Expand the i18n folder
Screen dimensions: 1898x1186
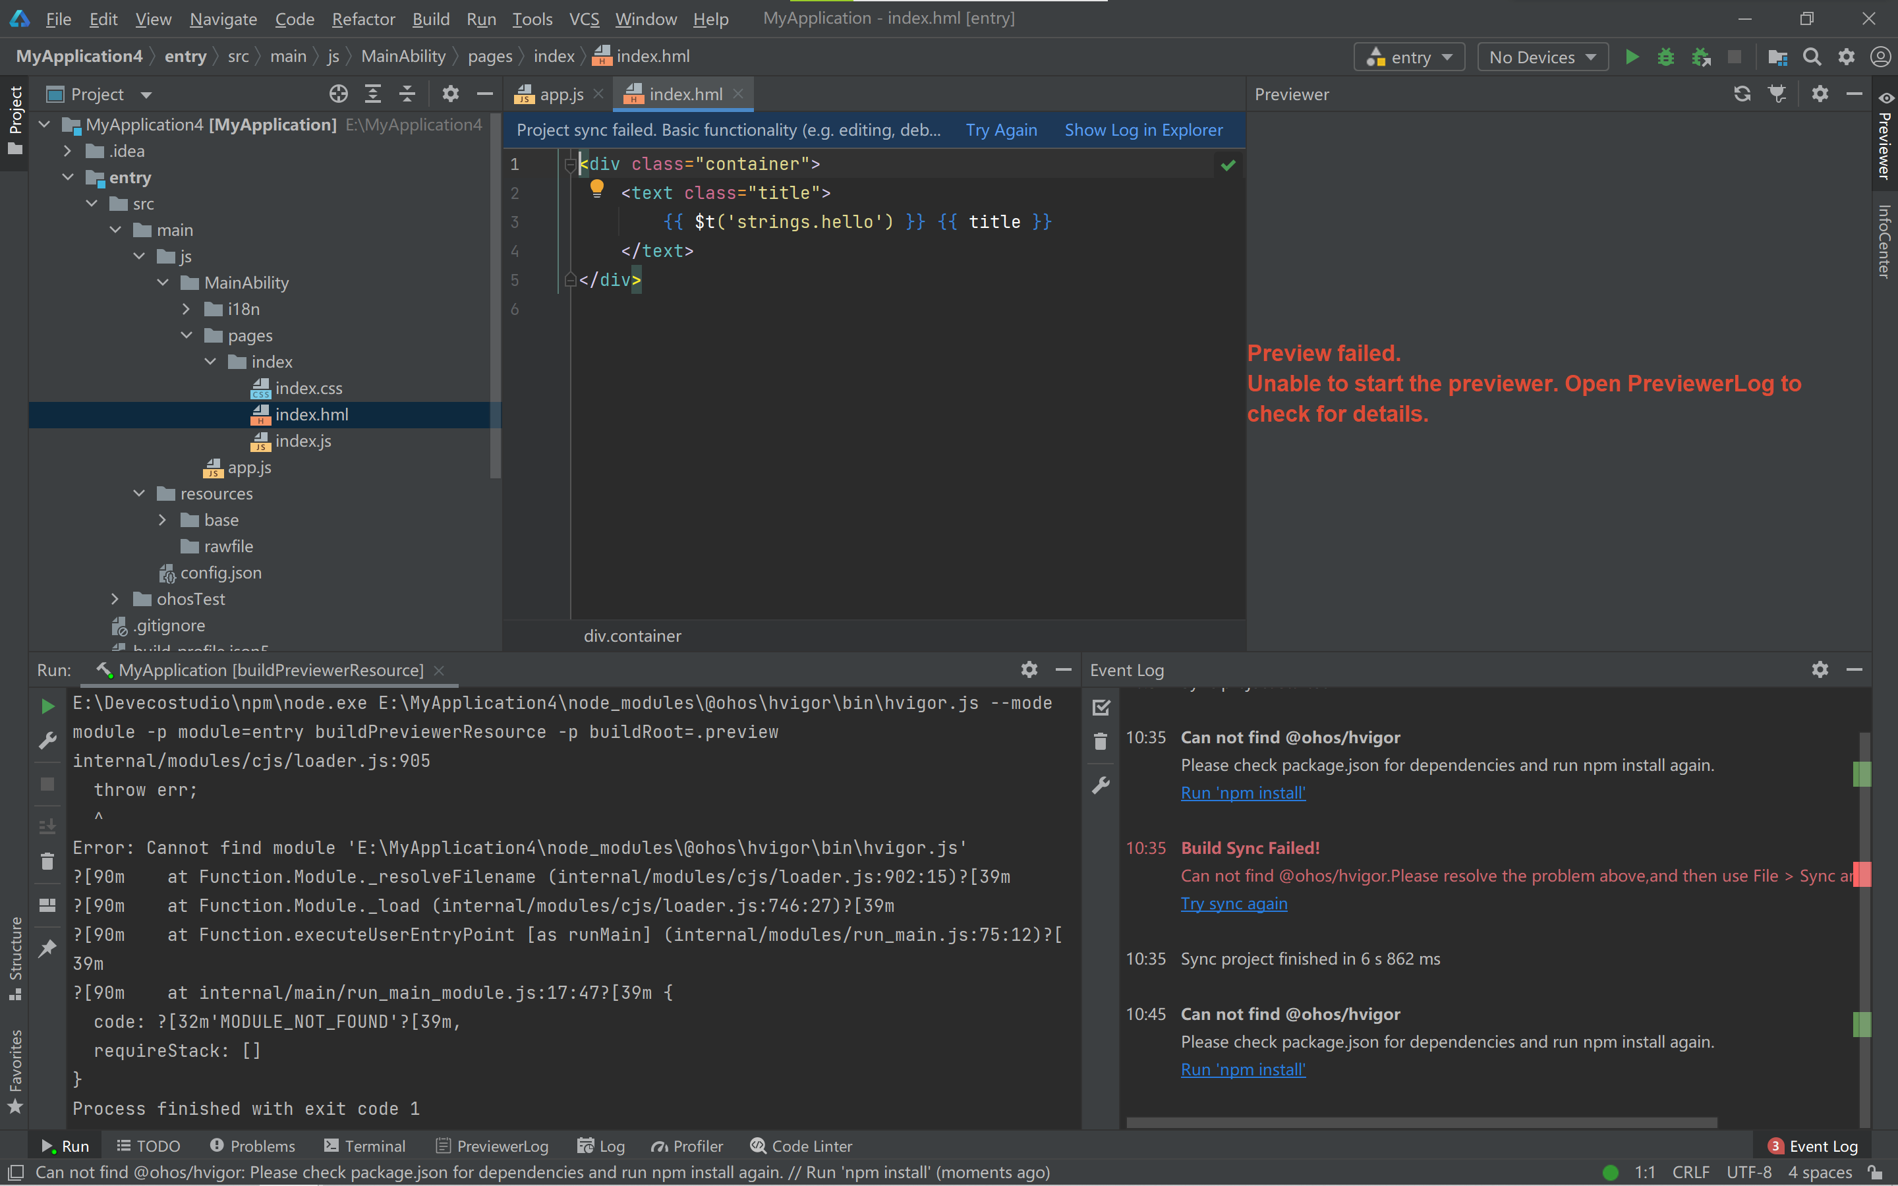click(186, 309)
